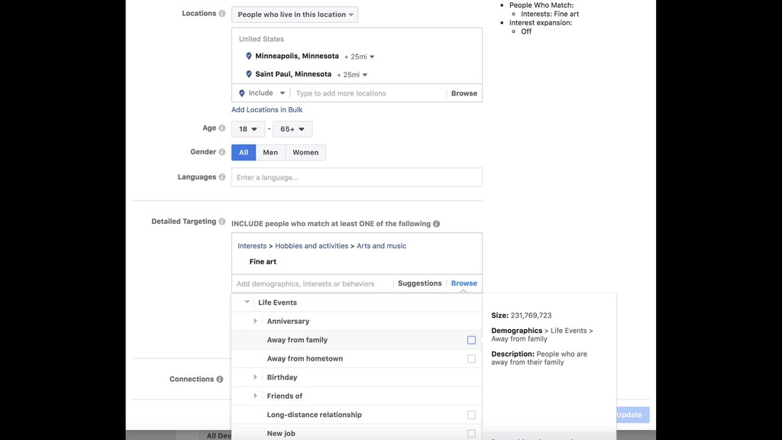Viewport: 782px width, 440px height.
Task: Open the minimum age 18 dropdown
Action: click(248, 129)
